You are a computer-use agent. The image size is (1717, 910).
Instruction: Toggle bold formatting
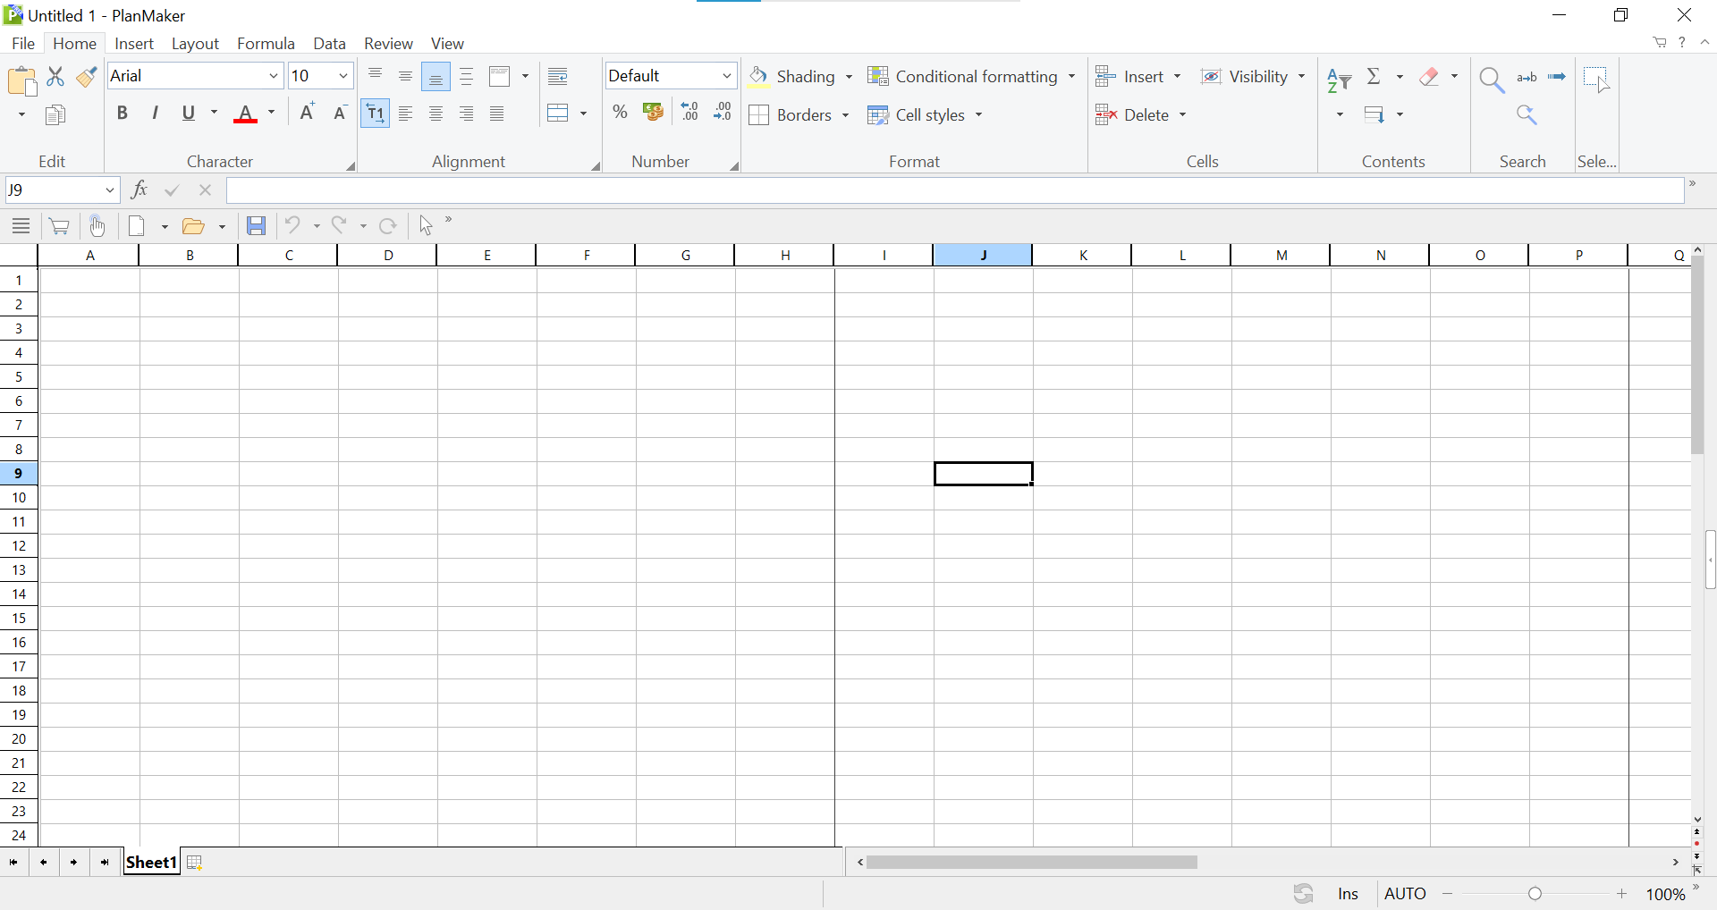123,114
